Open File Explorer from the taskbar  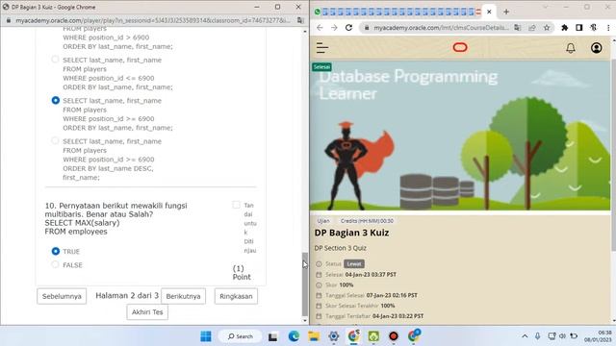pyautogui.click(x=314, y=336)
